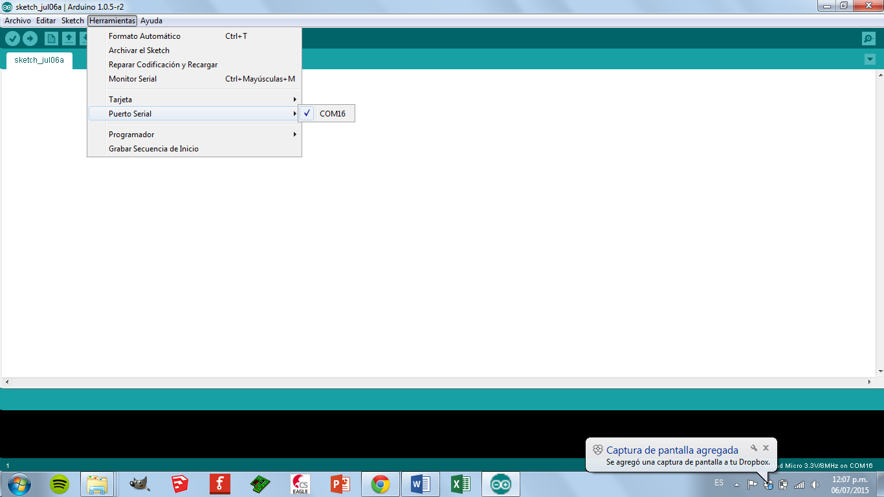Choose Archivar el Sketch
This screenshot has width=884, height=497.
point(194,50)
